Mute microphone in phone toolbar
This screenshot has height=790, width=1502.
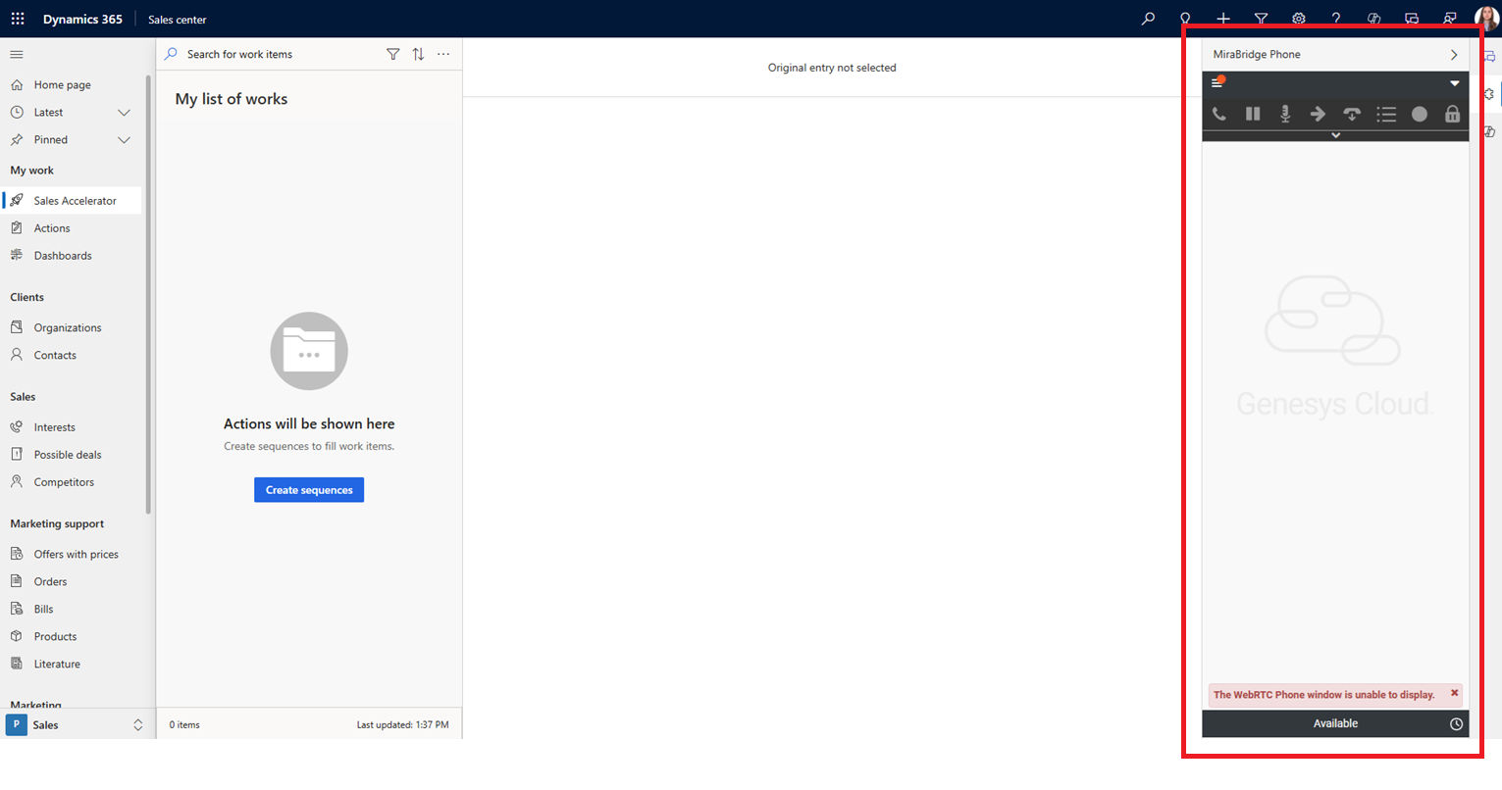1285,114
